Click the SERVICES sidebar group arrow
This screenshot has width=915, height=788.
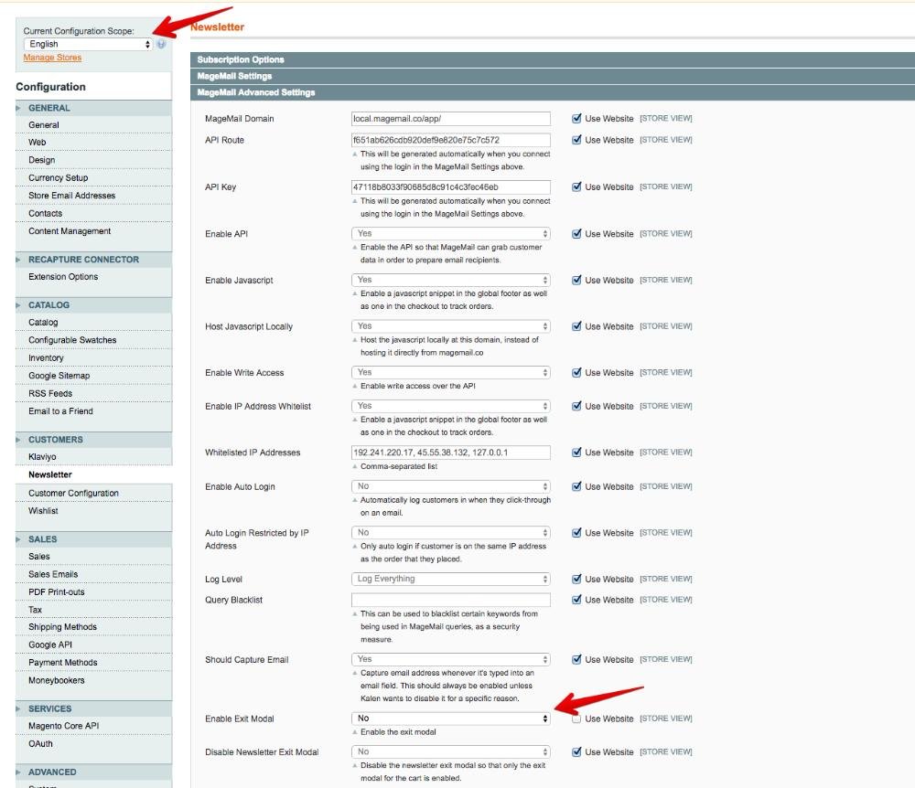pos(19,708)
